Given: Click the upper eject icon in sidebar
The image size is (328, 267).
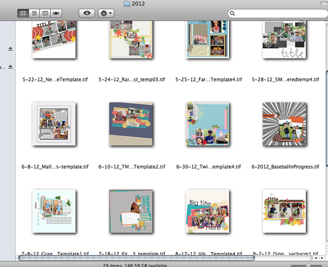Looking at the screenshot, I should click(10, 49).
